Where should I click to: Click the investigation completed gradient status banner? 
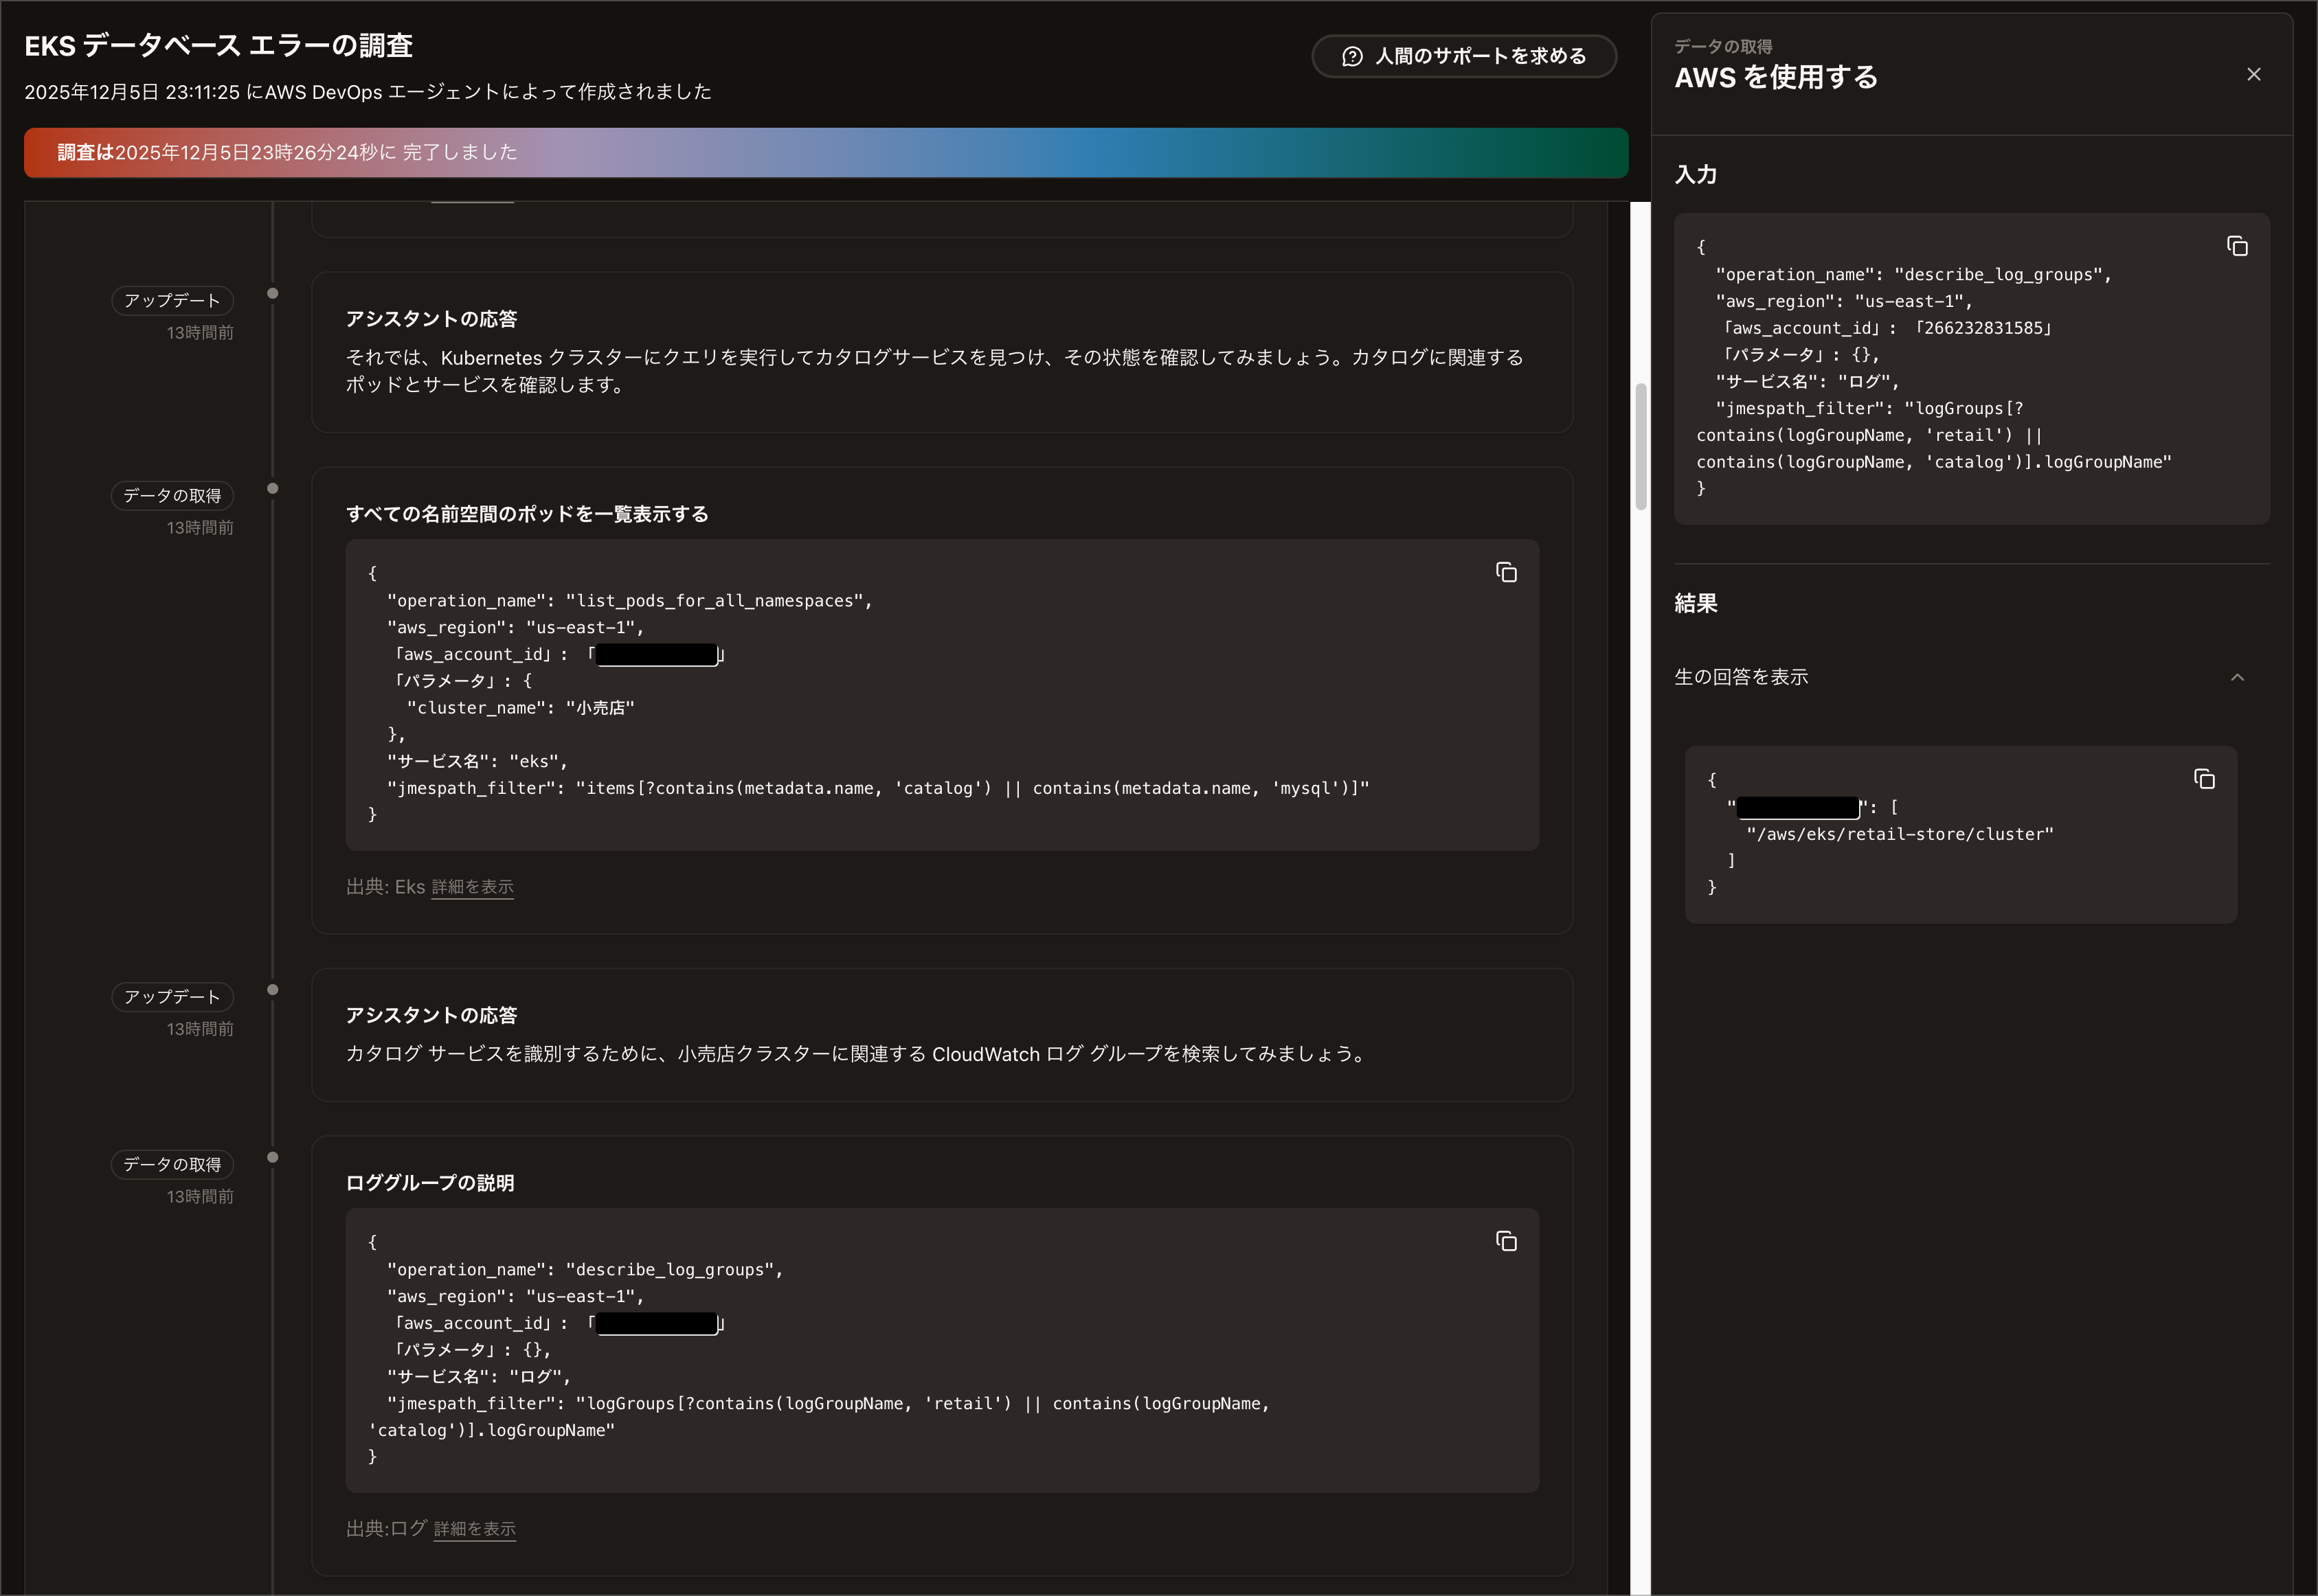point(825,153)
